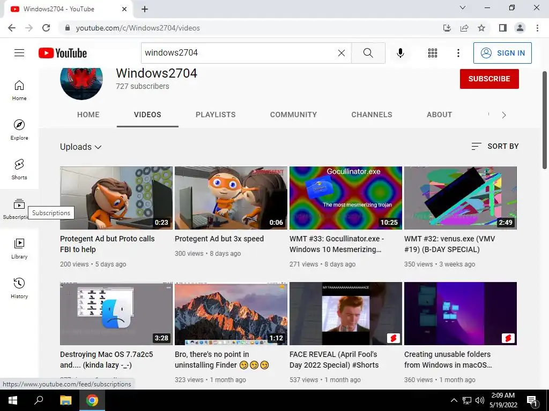
Task: Click the magnifier search button
Action: [368, 53]
